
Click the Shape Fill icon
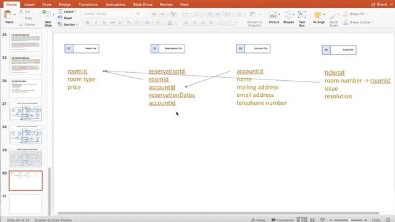point(346,14)
